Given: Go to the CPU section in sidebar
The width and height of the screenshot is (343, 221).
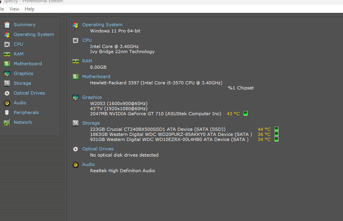Looking at the screenshot, I should [18, 44].
